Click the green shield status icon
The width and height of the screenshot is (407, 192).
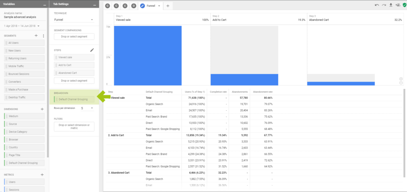point(404,5)
